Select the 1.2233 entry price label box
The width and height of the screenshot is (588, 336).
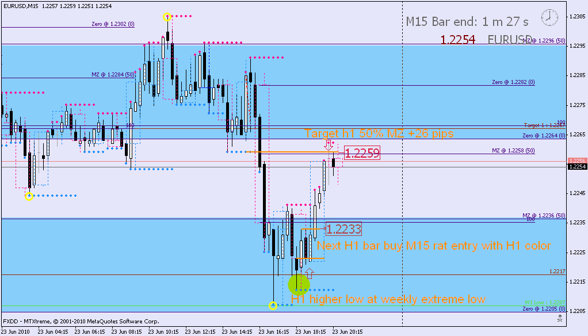coord(343,229)
